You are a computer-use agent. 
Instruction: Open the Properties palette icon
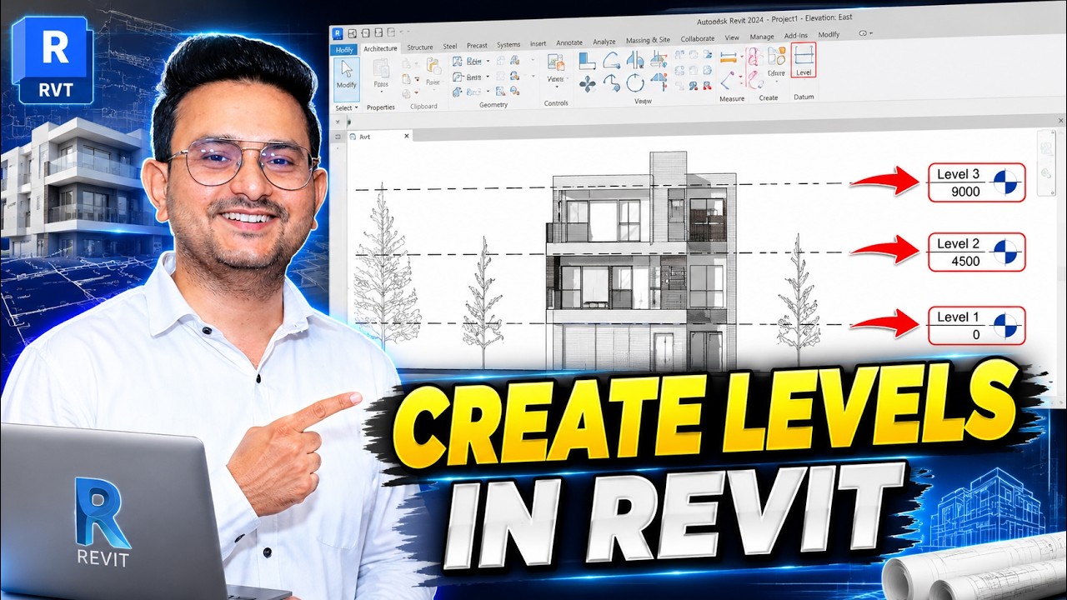[x=381, y=70]
